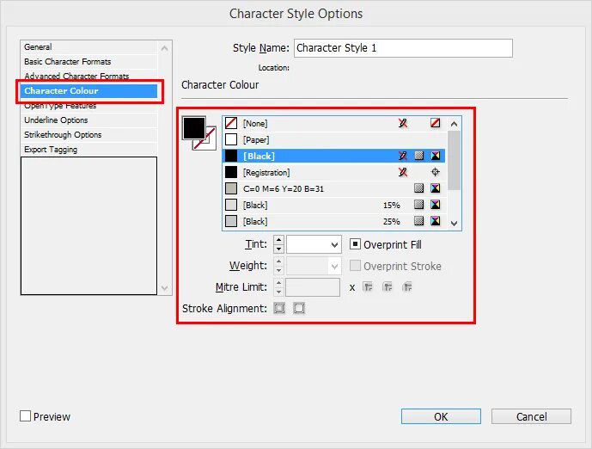
Task: Select the Character Colour category
Action: click(89, 90)
